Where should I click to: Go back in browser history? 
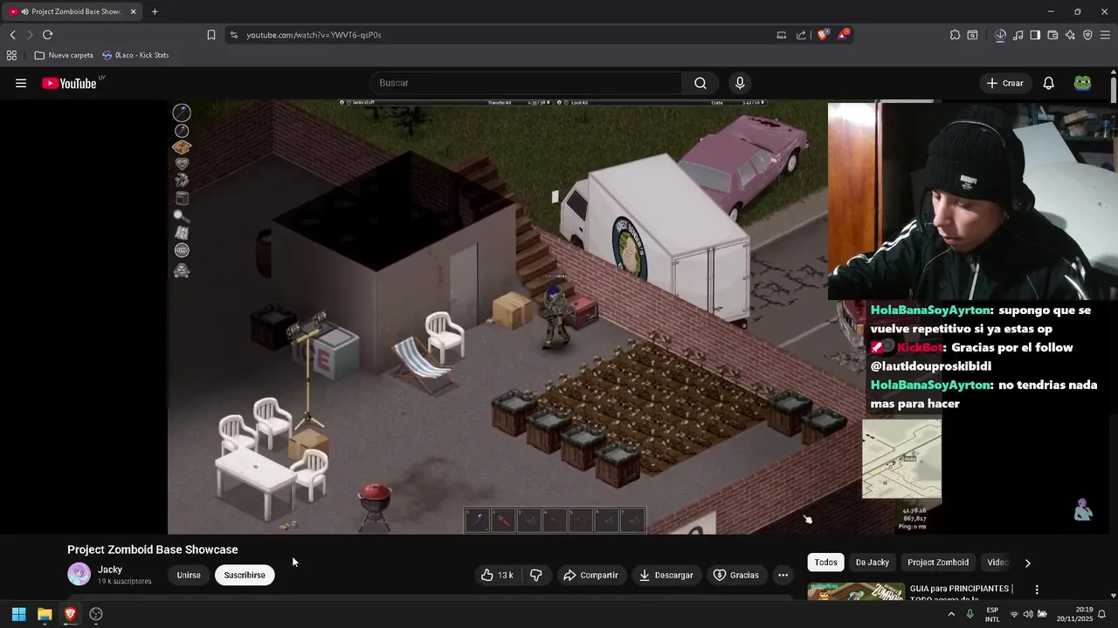(13, 35)
